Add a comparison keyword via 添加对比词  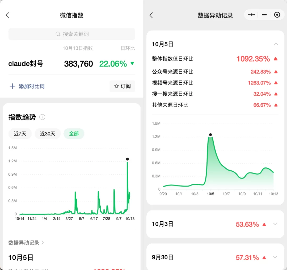(x=27, y=86)
